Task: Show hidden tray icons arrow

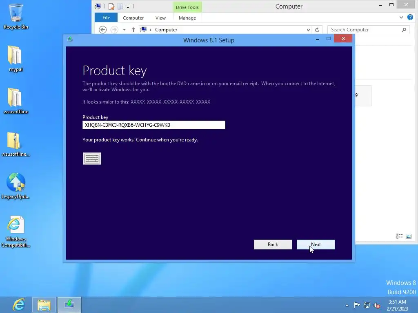Action: point(347,305)
